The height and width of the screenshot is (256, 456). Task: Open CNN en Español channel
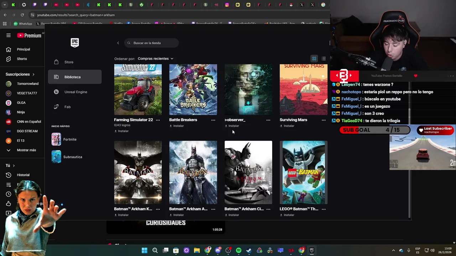pyautogui.click(x=24, y=122)
